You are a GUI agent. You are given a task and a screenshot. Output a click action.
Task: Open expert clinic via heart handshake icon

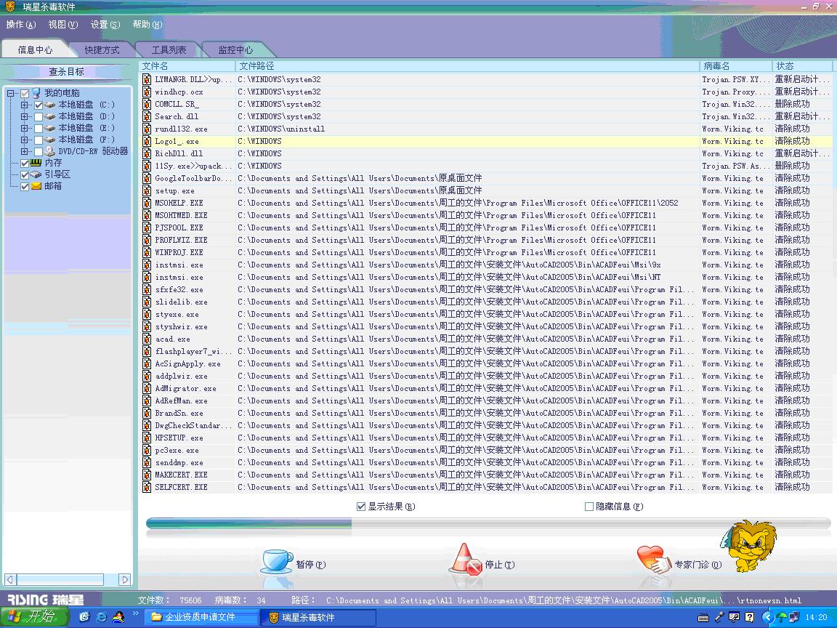(x=653, y=560)
